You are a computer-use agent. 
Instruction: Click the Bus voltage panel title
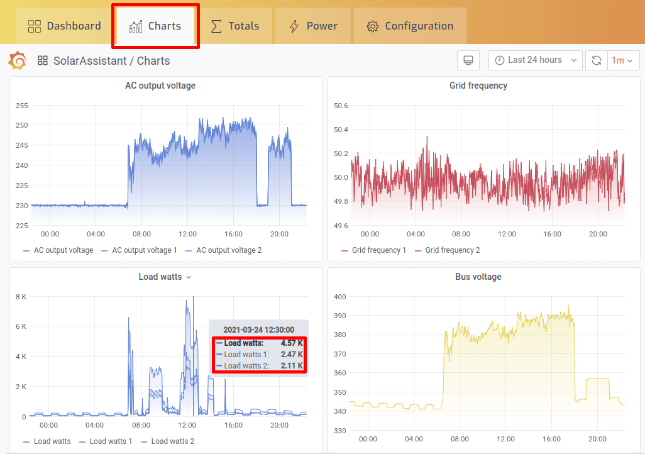click(x=478, y=276)
